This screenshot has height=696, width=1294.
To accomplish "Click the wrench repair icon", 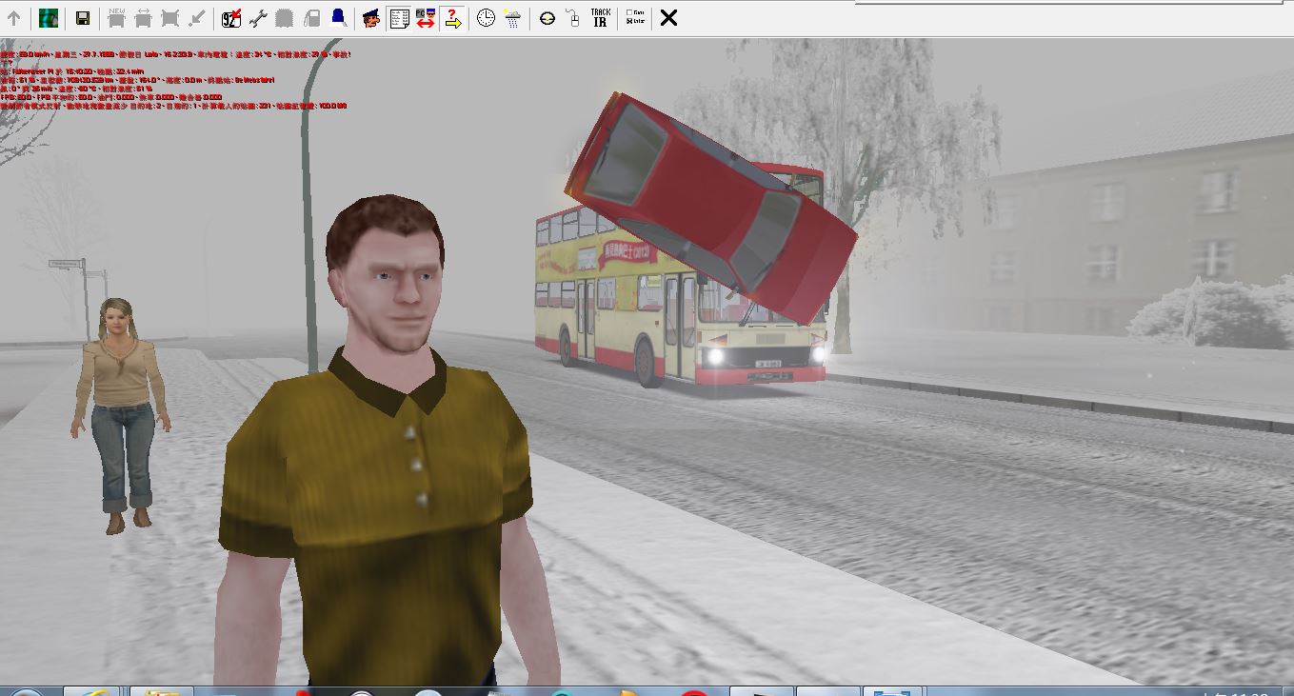I will click(258, 18).
